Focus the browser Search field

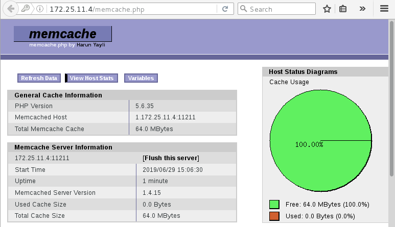[x=276, y=9]
